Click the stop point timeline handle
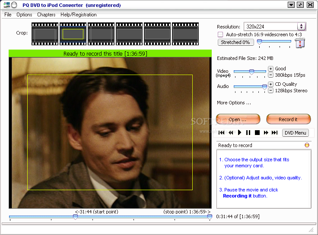318x235 pixels. coord(210,217)
